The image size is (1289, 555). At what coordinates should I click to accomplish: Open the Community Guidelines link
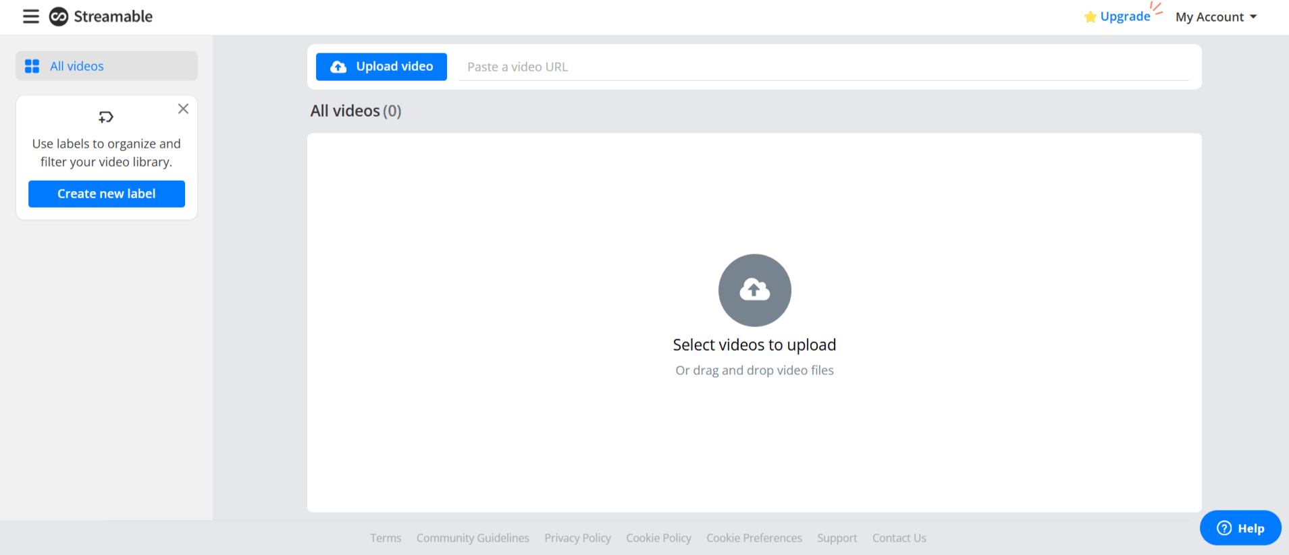(473, 538)
